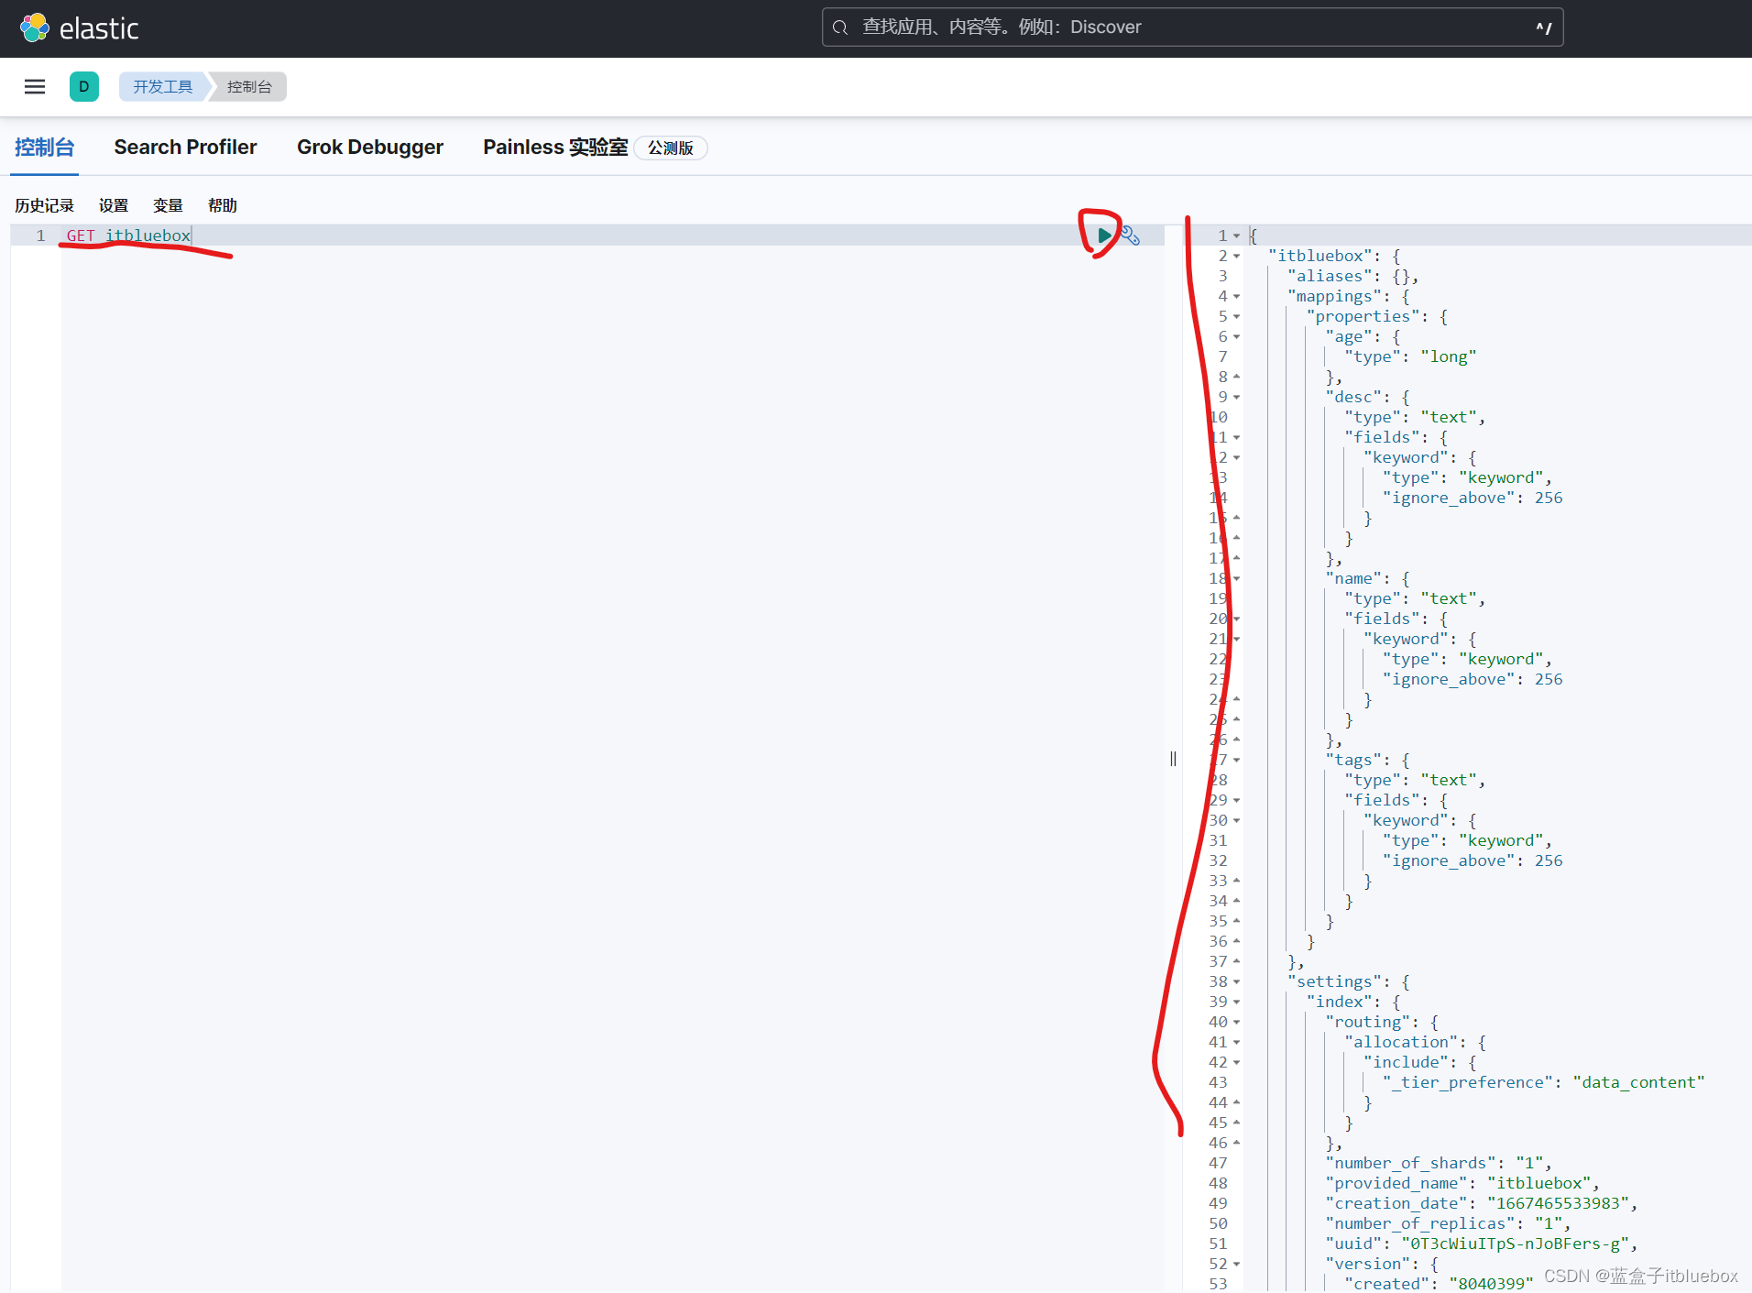Switch to the Search Profiler tab
The image size is (1752, 1293).
185,148
